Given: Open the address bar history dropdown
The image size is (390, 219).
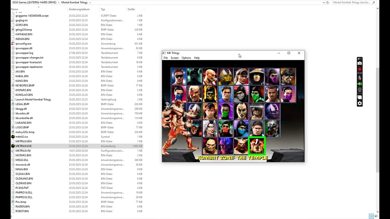Looking at the screenshot, I should coord(323,2).
